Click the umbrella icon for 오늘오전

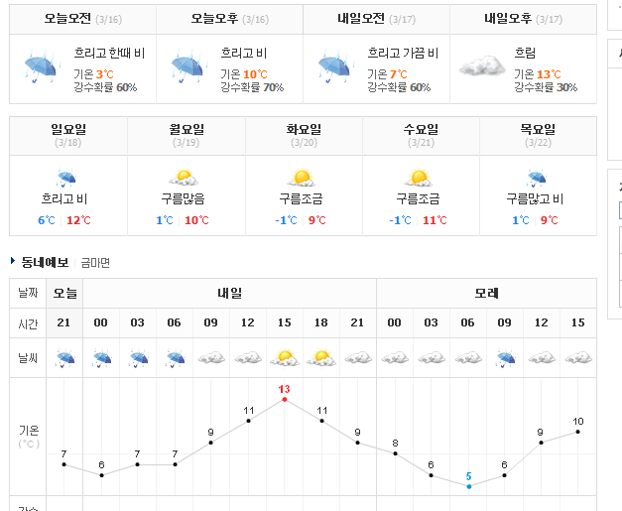tap(42, 66)
